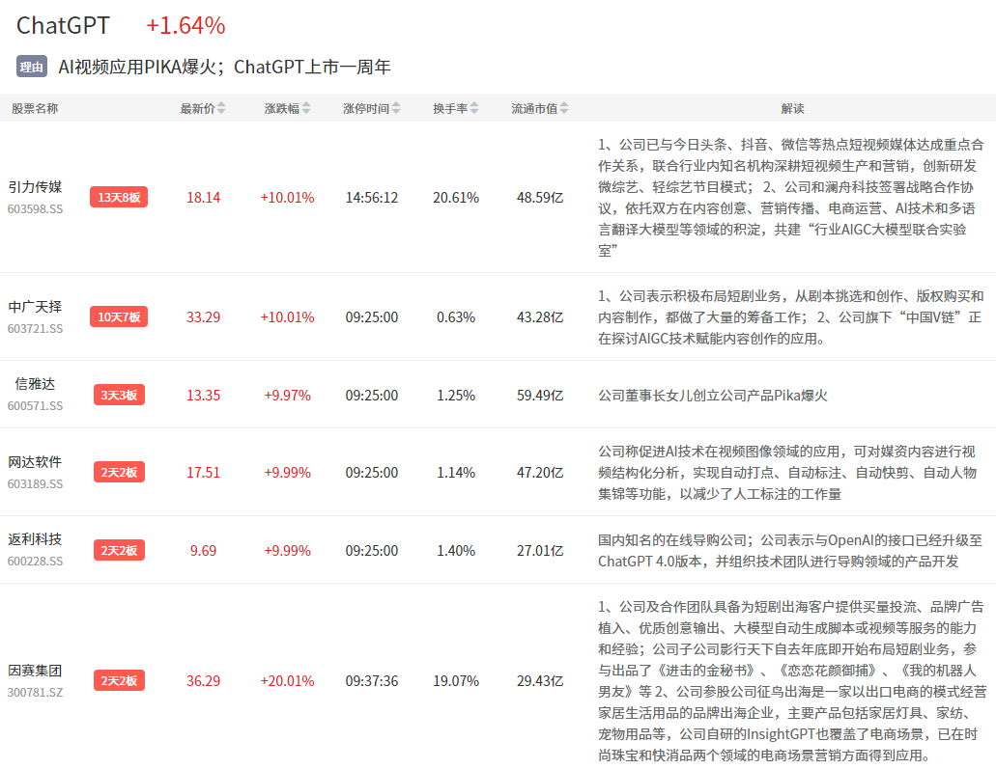Click limit-up time 14:56:12

tap(372, 198)
